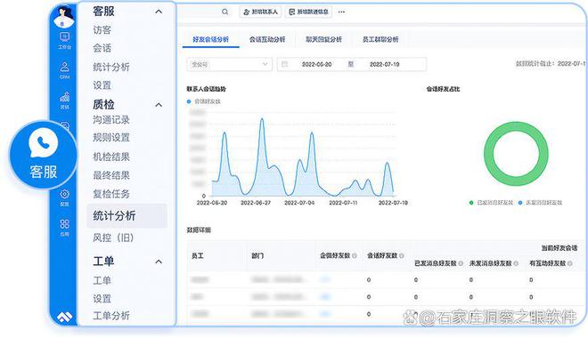Collapse the 质检 menu section chevron
The image size is (588, 338).
[x=159, y=105]
